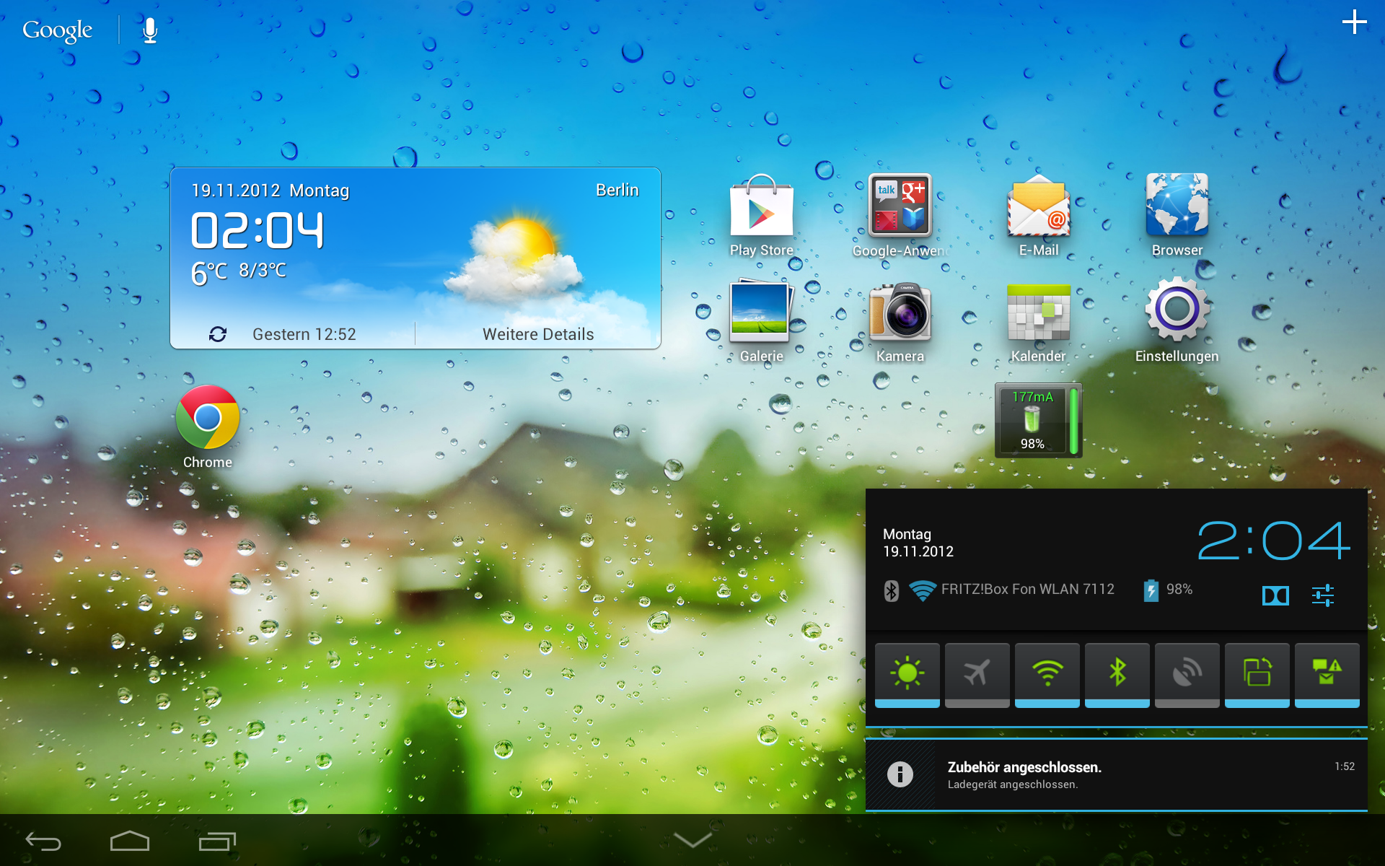Screen dimensions: 1385x866
Task: Launch Chrome from home screen
Action: (208, 419)
